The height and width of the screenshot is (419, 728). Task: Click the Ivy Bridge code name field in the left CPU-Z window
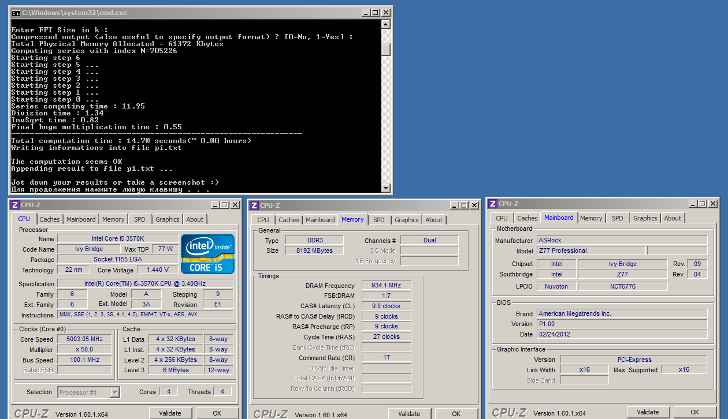click(x=89, y=249)
